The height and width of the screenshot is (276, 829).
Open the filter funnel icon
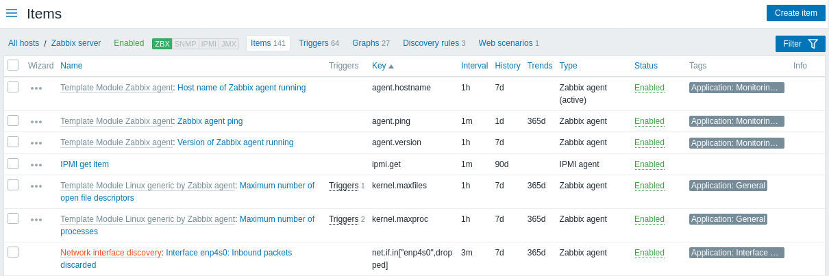[813, 44]
